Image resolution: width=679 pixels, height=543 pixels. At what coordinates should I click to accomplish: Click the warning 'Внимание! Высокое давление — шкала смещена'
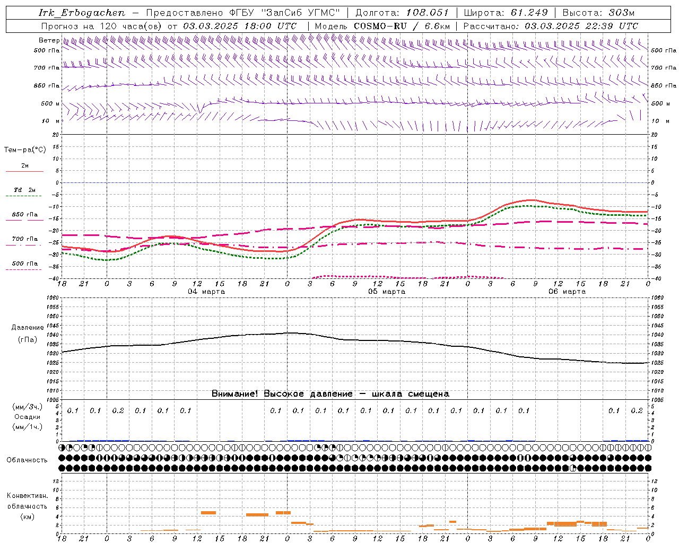[x=330, y=394]
